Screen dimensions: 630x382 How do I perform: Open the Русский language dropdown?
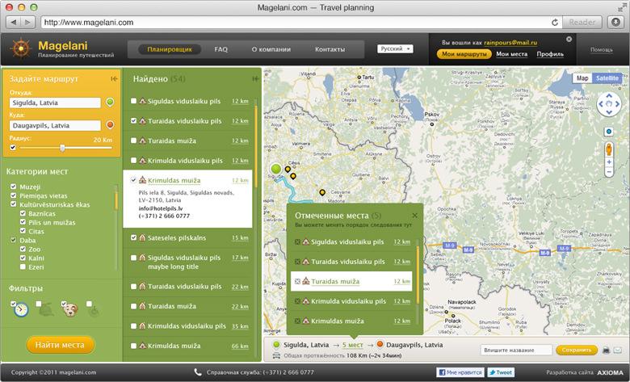[x=395, y=49]
